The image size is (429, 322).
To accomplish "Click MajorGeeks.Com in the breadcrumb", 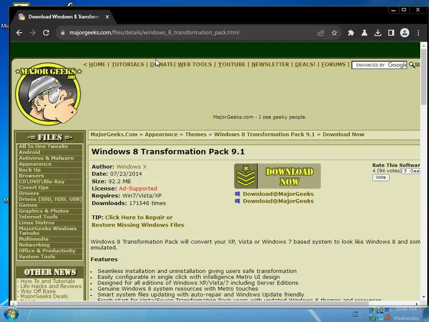I will (x=114, y=135).
